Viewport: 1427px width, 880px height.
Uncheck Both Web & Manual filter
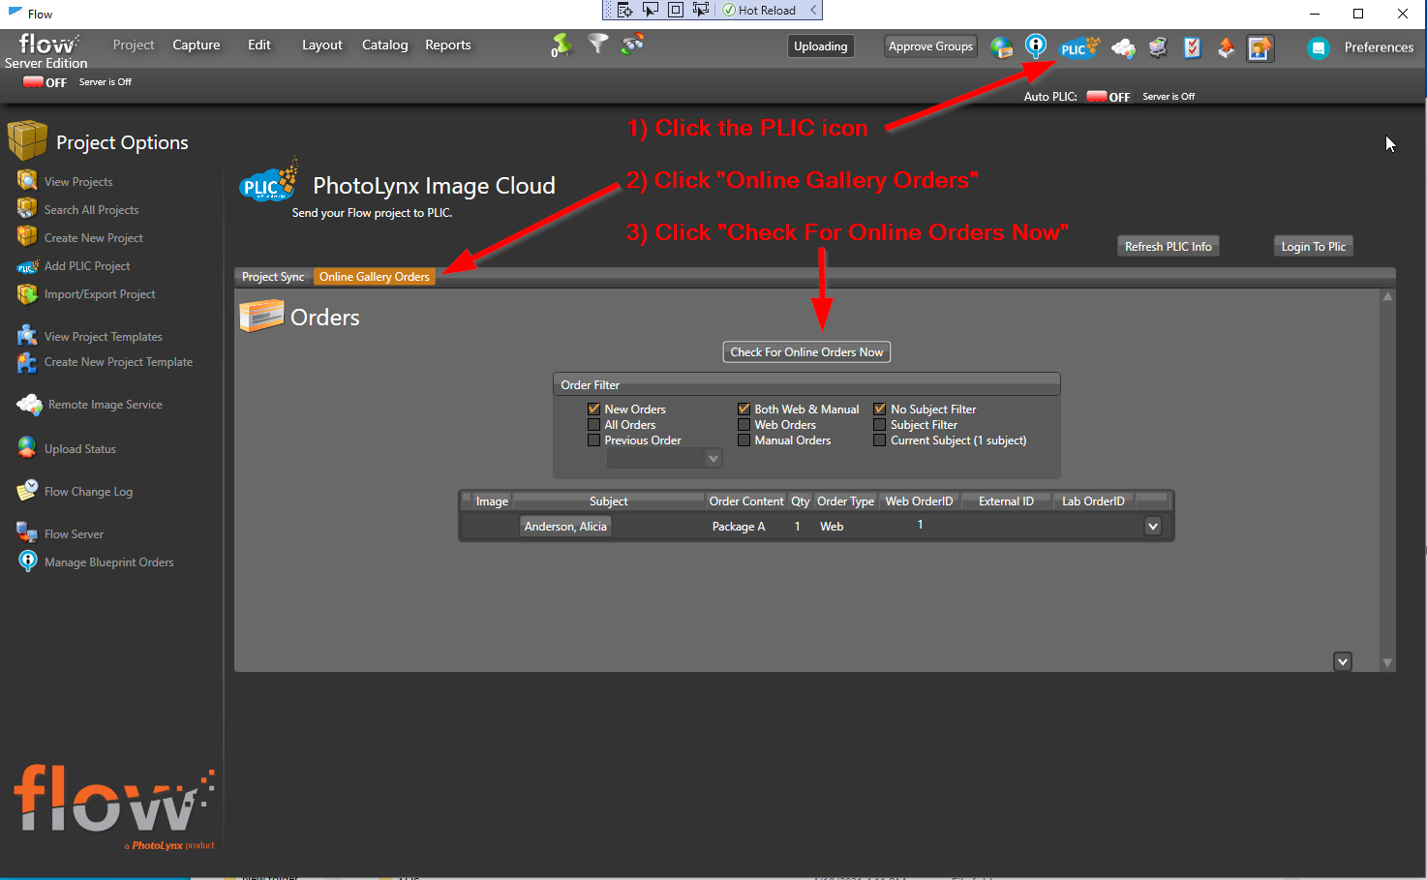tap(744, 410)
